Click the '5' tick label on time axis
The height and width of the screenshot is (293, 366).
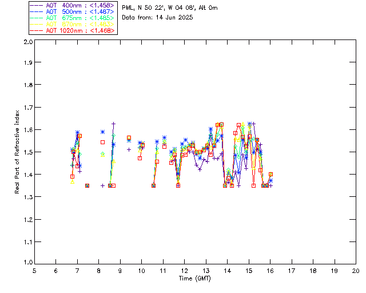point(34,271)
